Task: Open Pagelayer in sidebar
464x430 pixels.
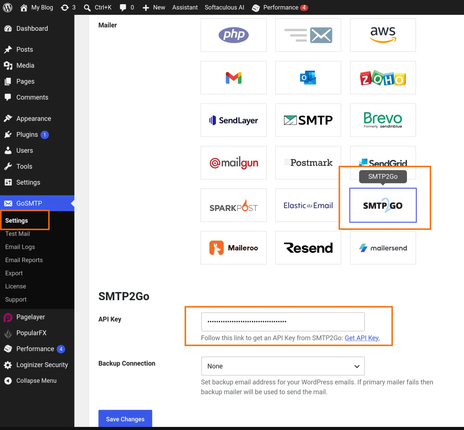Action: 37,317
